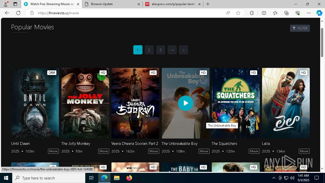Open Settings and more ellipsis menu
This screenshot has height=183, width=325.
pos(309,13)
